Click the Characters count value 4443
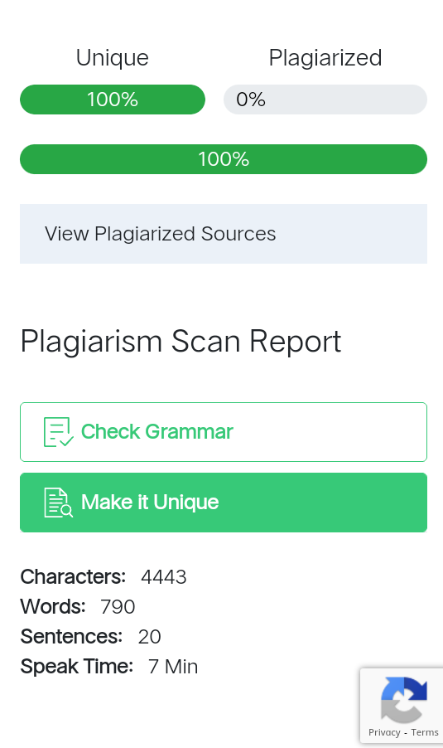Image resolution: width=443 pixels, height=748 pixels. tap(163, 577)
